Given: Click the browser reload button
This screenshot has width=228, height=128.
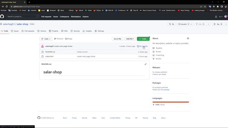Looking at the screenshot, I should click(6, 6).
